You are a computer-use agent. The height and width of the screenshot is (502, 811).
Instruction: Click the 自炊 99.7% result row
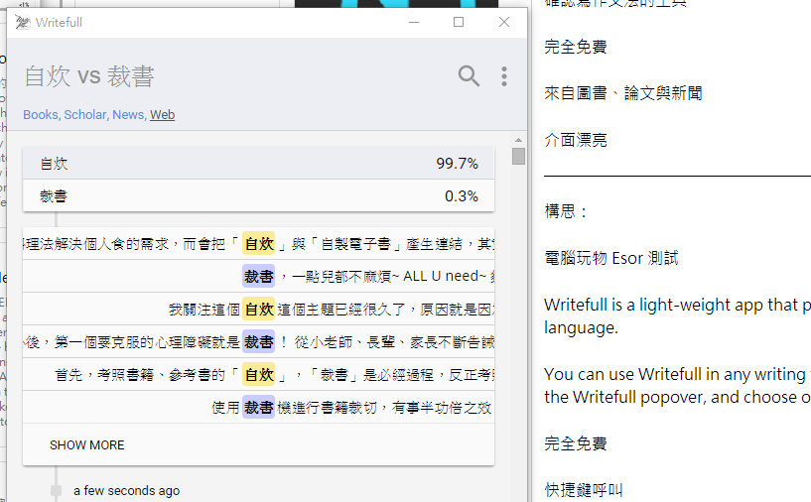coord(258,164)
